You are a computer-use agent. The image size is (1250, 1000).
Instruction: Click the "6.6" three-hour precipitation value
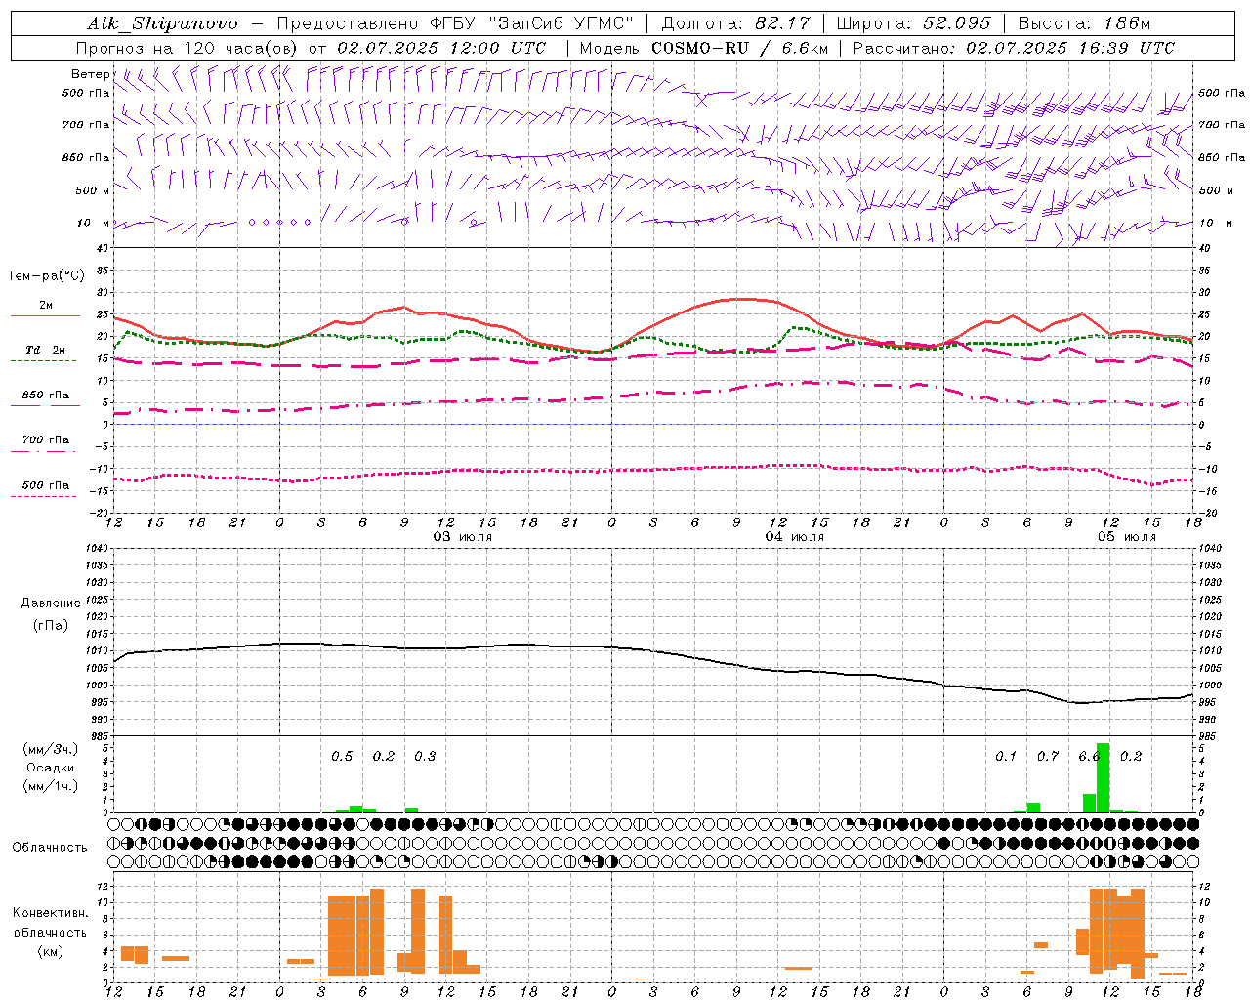pos(1089,757)
